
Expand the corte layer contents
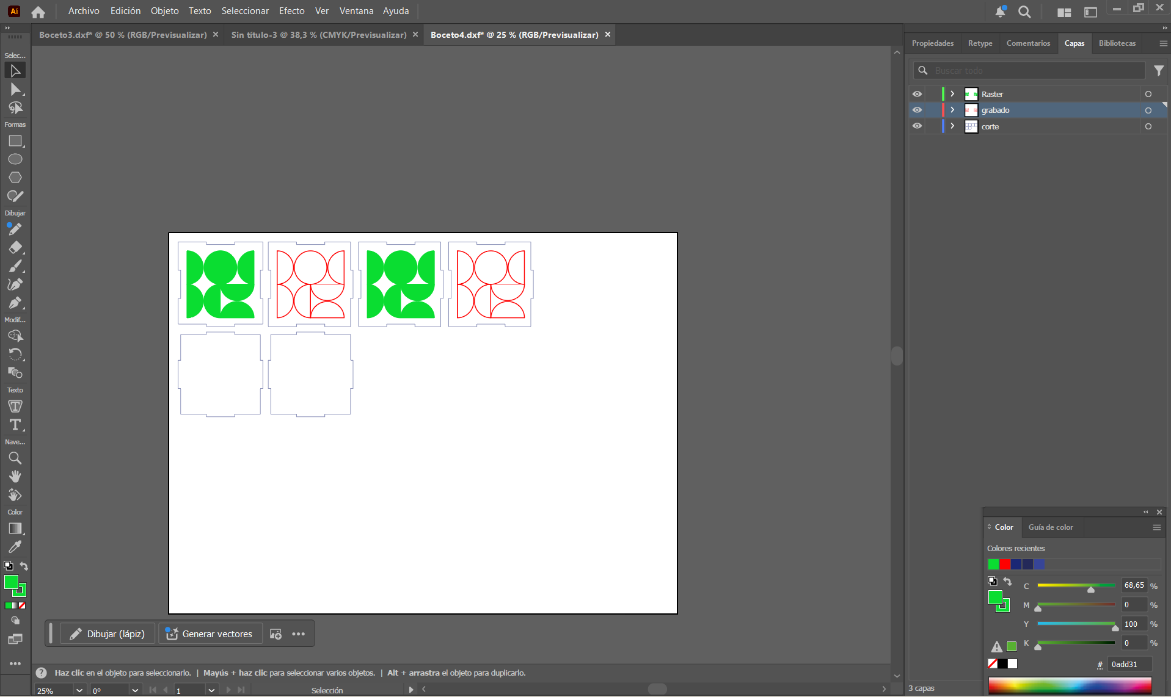pyautogui.click(x=952, y=126)
